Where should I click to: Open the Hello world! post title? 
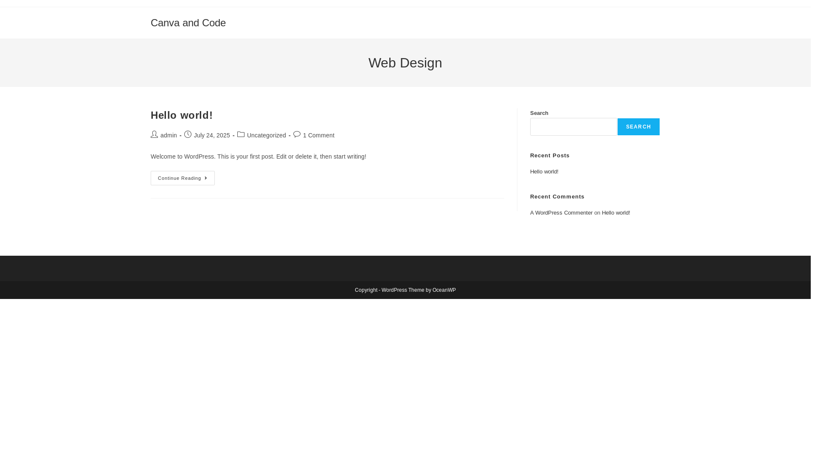pyautogui.click(x=182, y=115)
